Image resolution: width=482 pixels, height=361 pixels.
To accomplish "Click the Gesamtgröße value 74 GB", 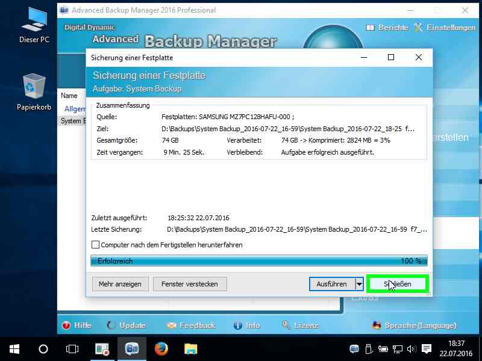I will pyautogui.click(x=171, y=141).
